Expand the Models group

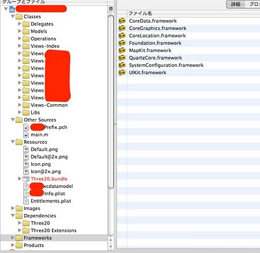click(x=19, y=31)
